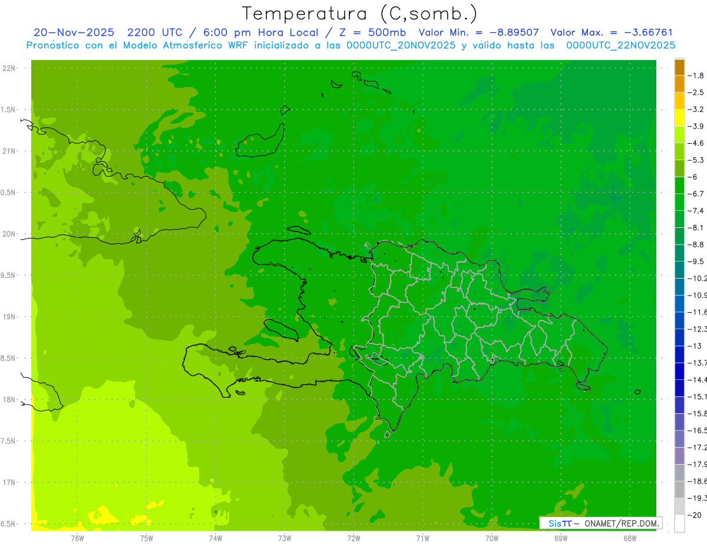The width and height of the screenshot is (707, 546).
Task: Click the '-8.1' color scale value
Action: pyautogui.click(x=696, y=227)
